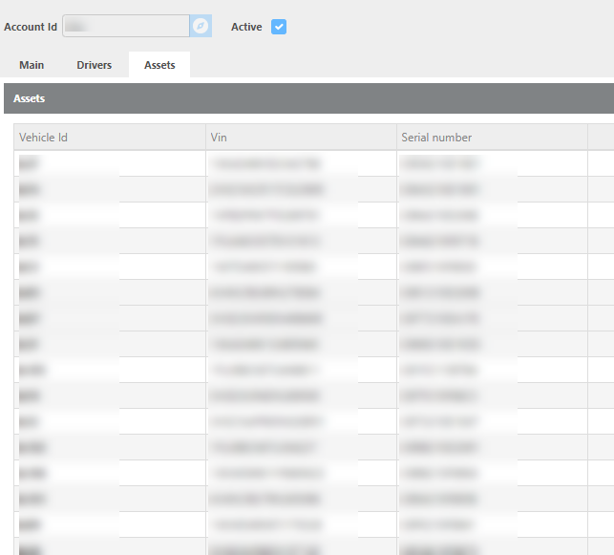Click the gray Assets panel header bar
Viewport: 614px width, 555px height.
click(x=307, y=98)
